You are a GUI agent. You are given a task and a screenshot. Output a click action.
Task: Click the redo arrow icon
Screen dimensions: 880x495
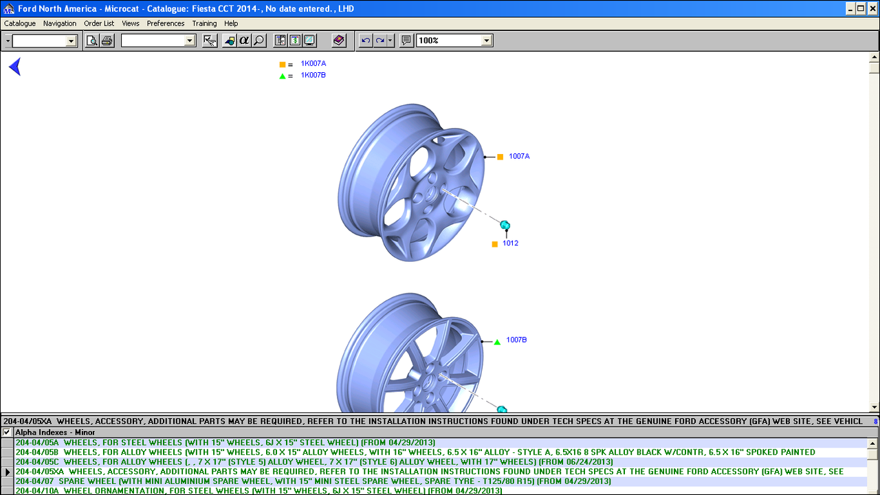[x=379, y=41]
